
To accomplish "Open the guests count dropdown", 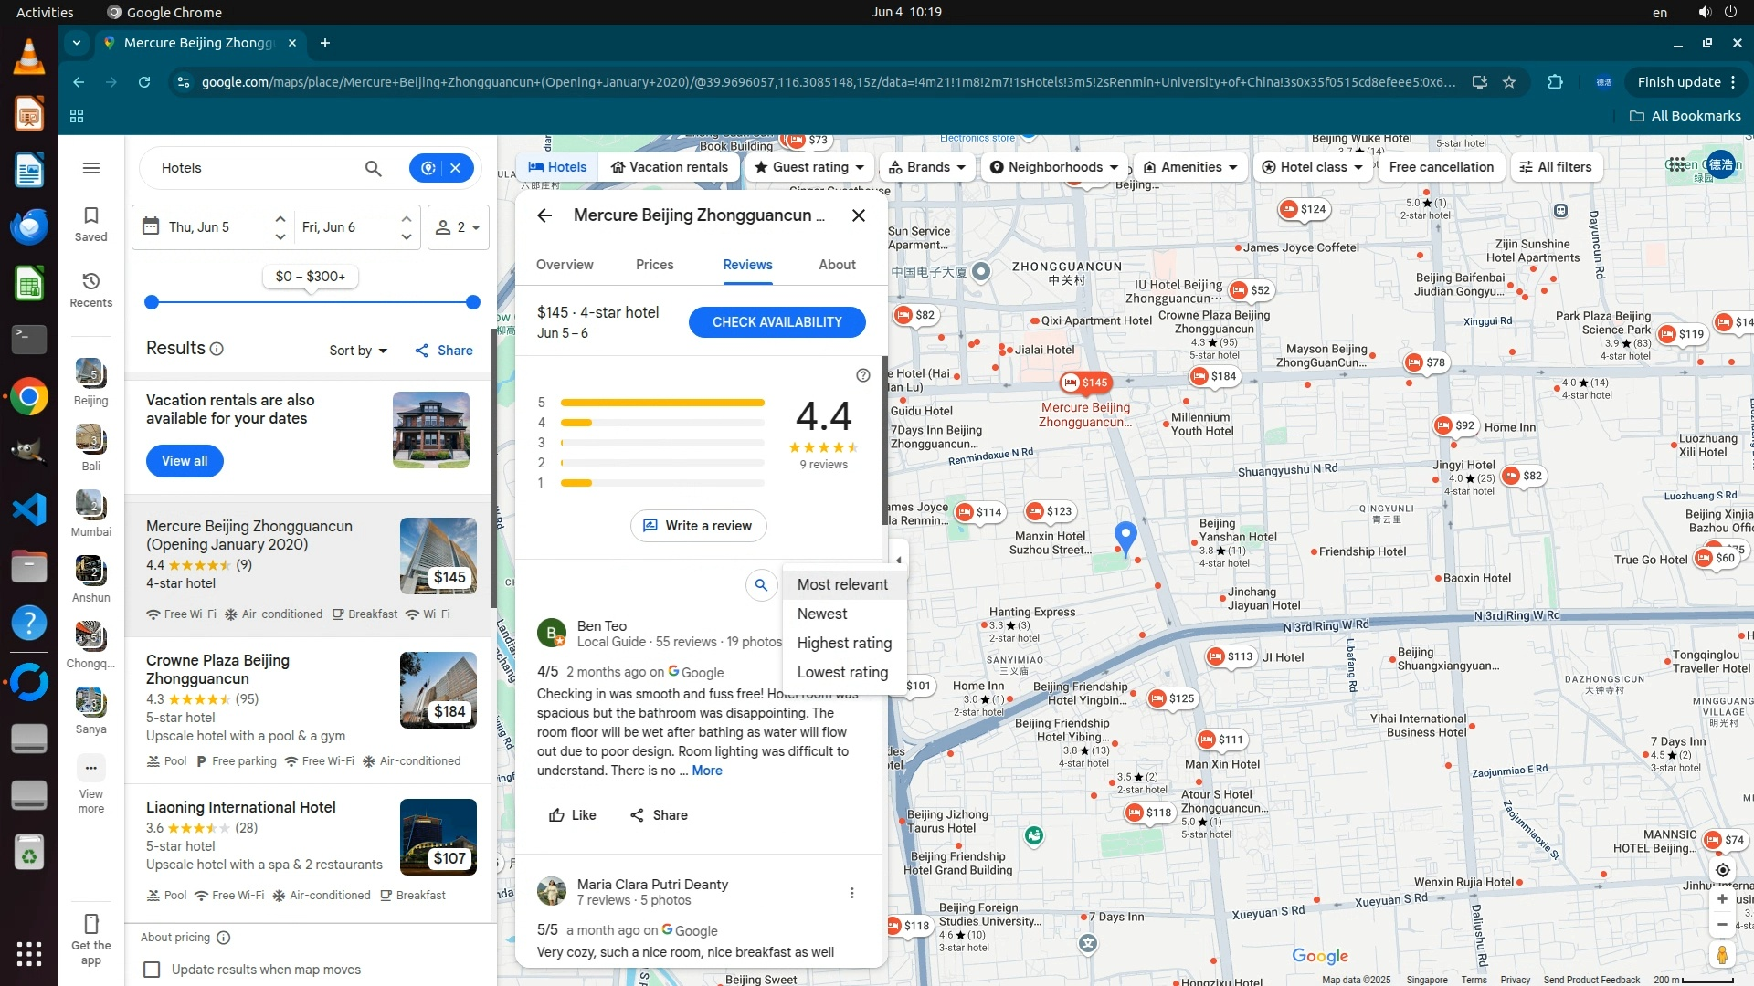I will pyautogui.click(x=458, y=227).
